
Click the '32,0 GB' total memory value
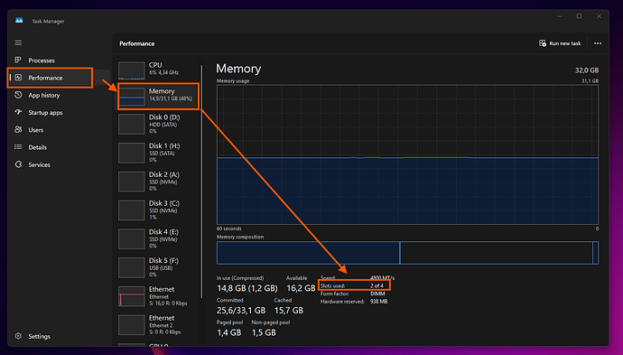coord(587,70)
